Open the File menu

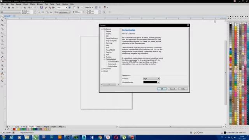(x=2, y=4)
